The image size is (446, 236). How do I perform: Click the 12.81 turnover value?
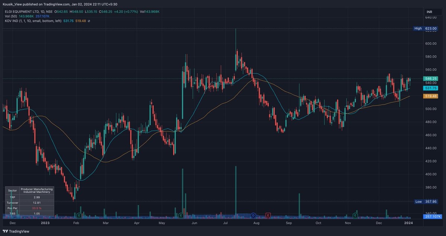tap(36, 203)
